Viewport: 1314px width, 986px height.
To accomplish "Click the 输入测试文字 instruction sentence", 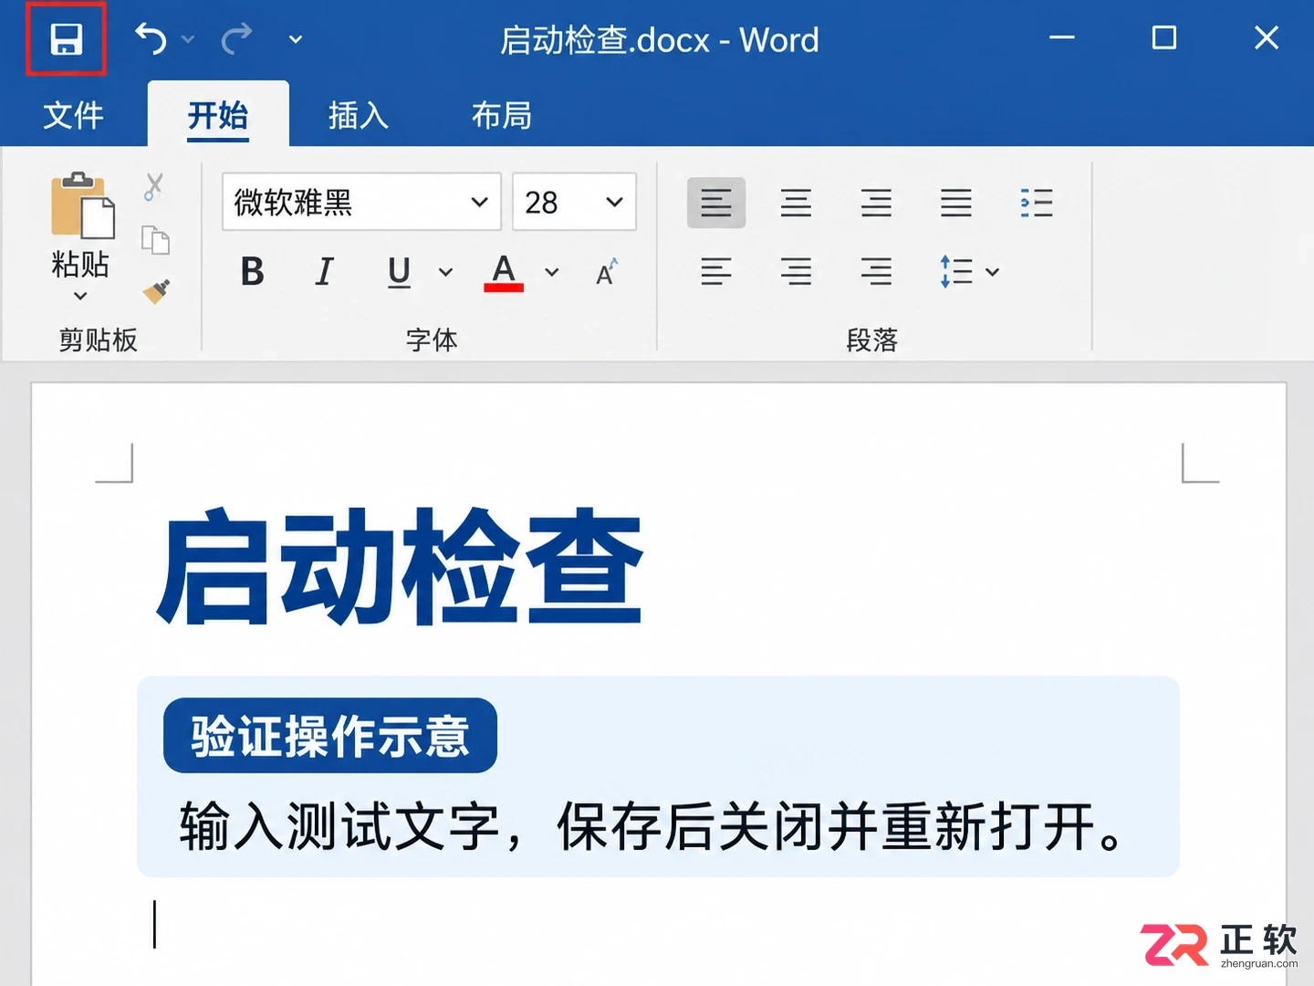I will pyautogui.click(x=653, y=827).
